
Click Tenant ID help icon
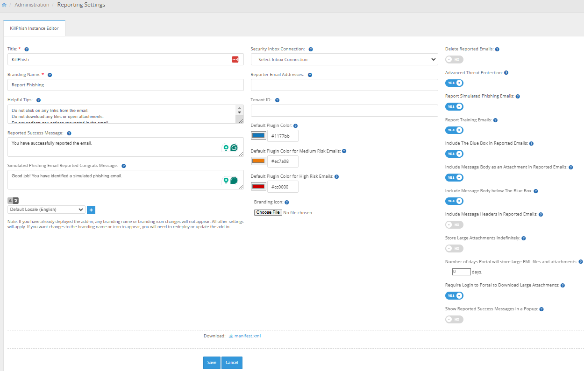pos(277,100)
